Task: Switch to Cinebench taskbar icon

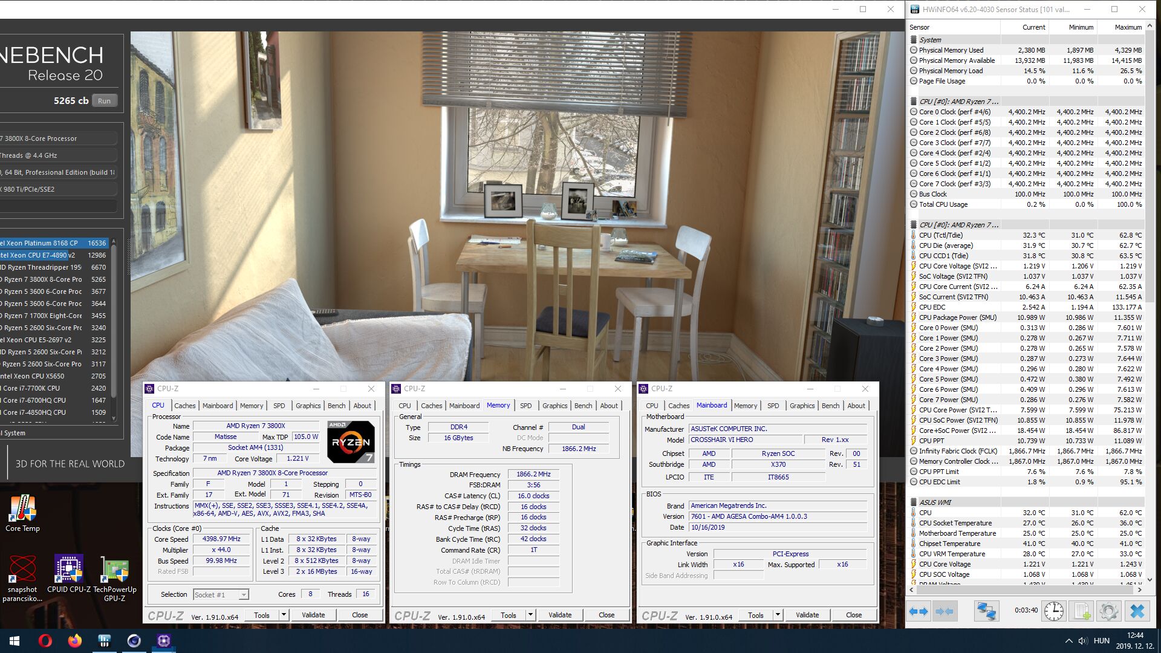Action: [x=134, y=640]
